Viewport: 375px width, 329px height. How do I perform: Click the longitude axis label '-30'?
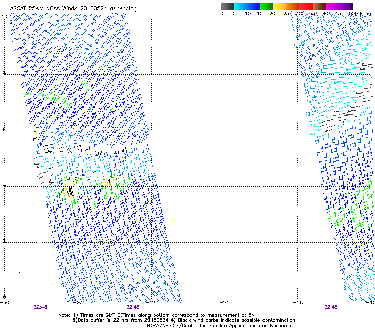5,303
